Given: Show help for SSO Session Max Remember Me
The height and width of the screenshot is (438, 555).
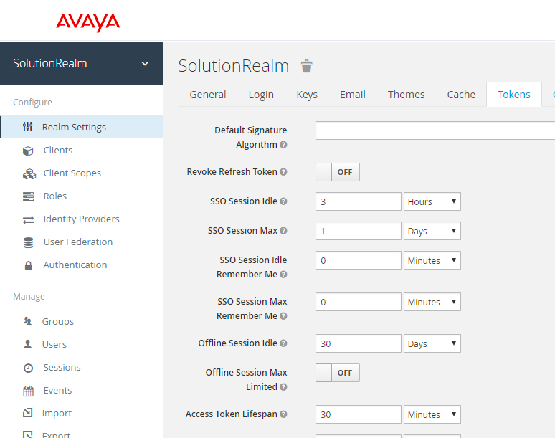Looking at the screenshot, I should (x=283, y=316).
